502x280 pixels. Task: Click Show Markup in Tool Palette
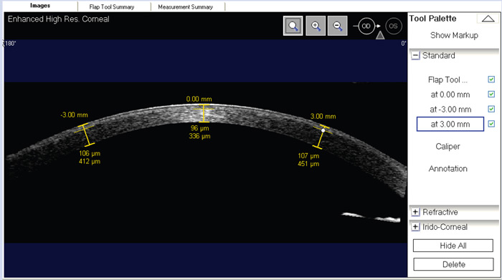454,35
